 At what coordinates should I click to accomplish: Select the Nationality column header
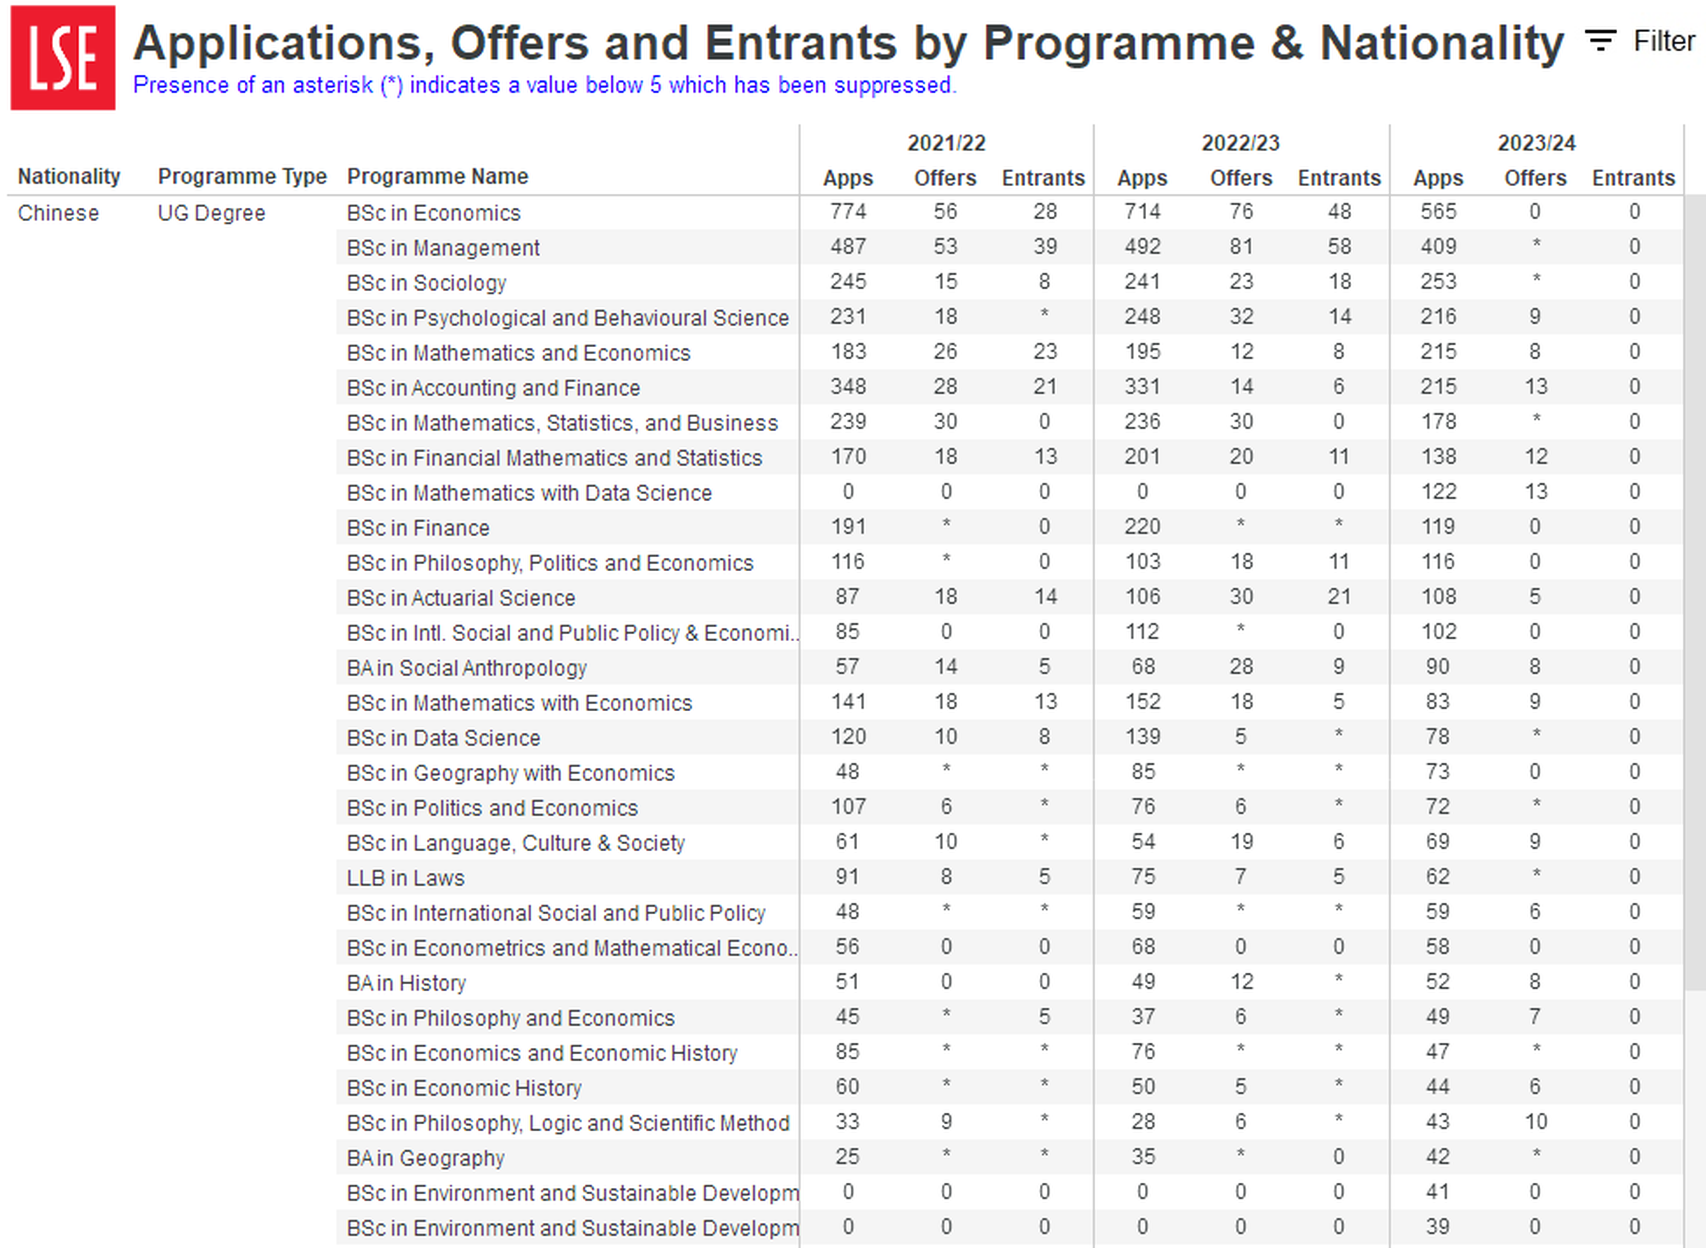(x=69, y=176)
